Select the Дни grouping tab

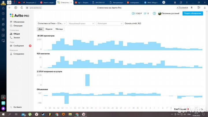(40, 29)
